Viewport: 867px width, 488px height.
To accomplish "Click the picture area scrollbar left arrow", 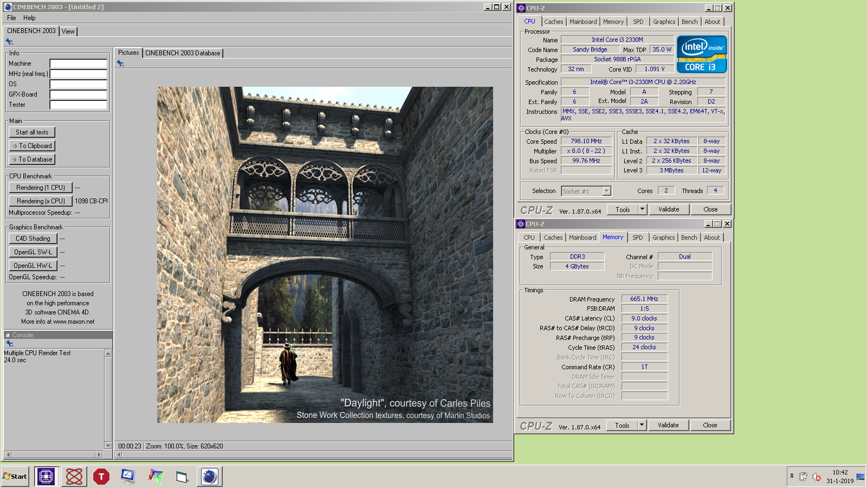I will 118,454.
